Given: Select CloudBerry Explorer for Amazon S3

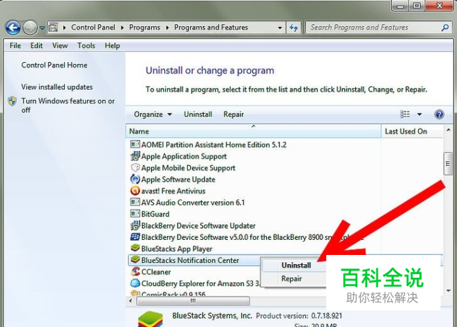Looking at the screenshot, I should (x=201, y=283).
